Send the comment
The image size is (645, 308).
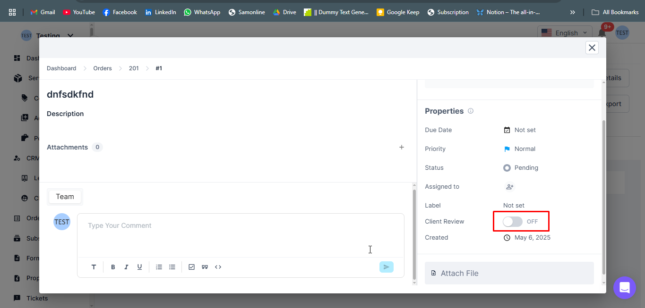(386, 267)
